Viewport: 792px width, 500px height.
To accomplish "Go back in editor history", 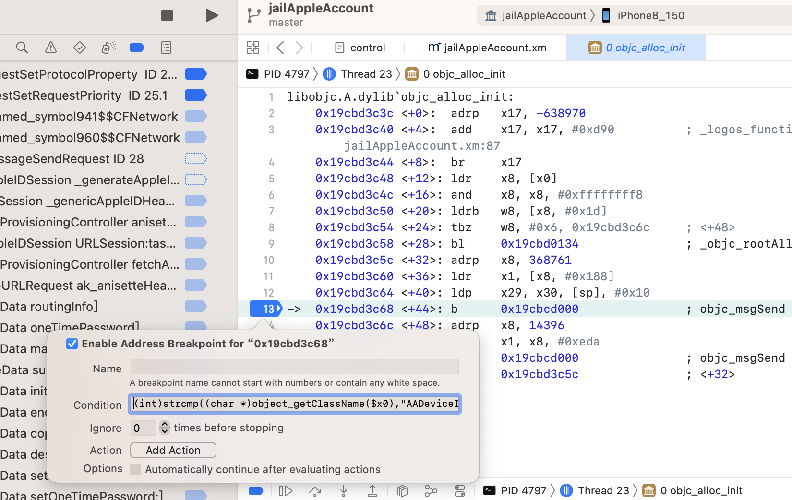I will point(281,48).
